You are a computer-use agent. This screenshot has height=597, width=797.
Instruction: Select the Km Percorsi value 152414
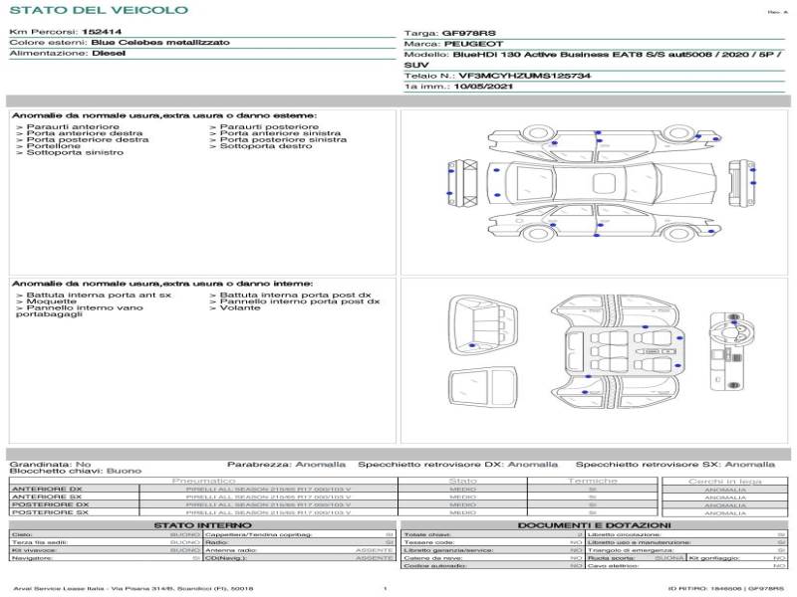click(x=102, y=32)
